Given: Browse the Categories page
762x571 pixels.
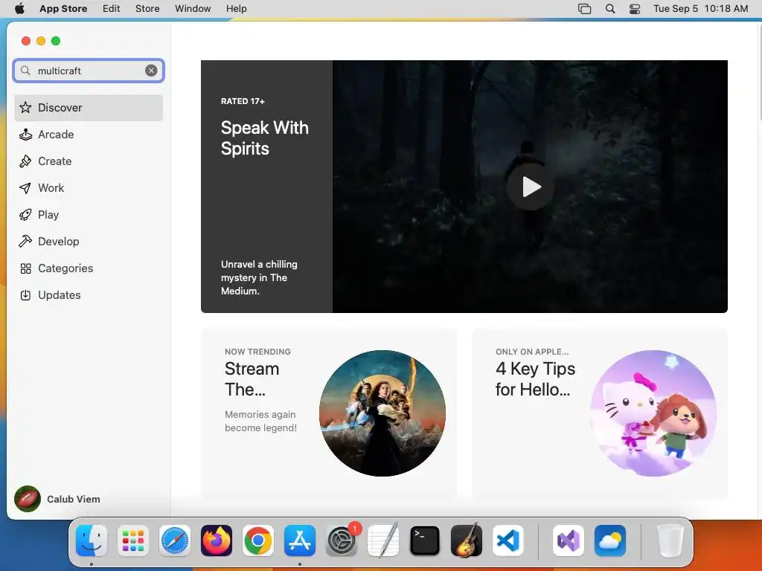Looking at the screenshot, I should [89, 268].
